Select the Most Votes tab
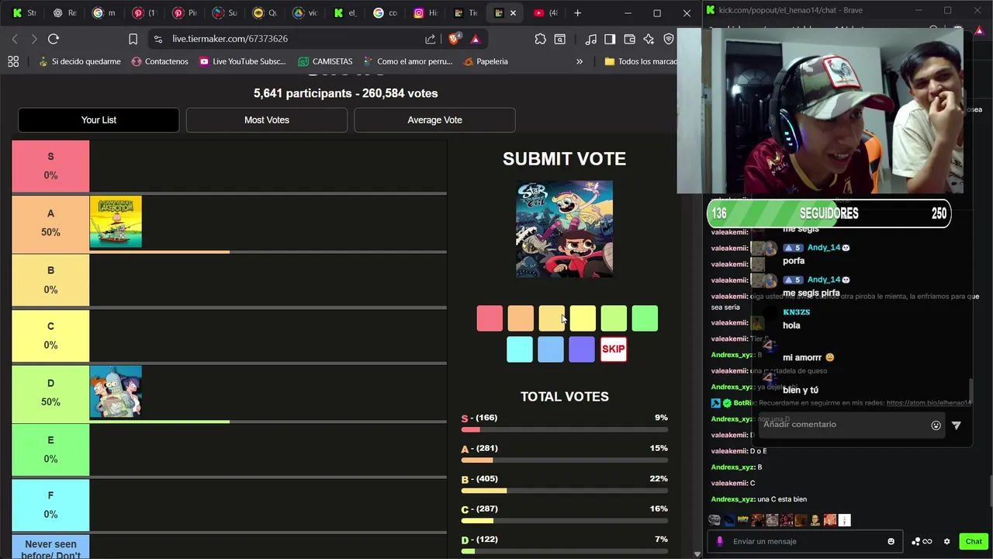 (267, 120)
